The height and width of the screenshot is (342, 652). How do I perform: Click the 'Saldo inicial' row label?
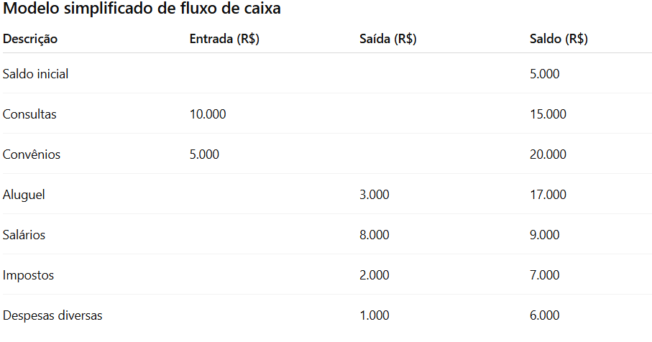point(36,74)
